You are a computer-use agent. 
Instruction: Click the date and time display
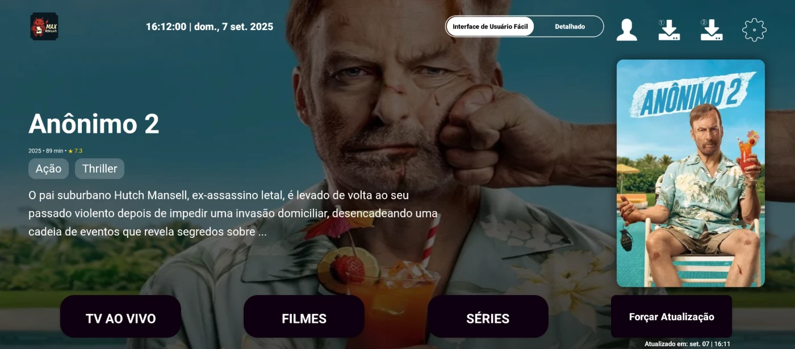210,27
